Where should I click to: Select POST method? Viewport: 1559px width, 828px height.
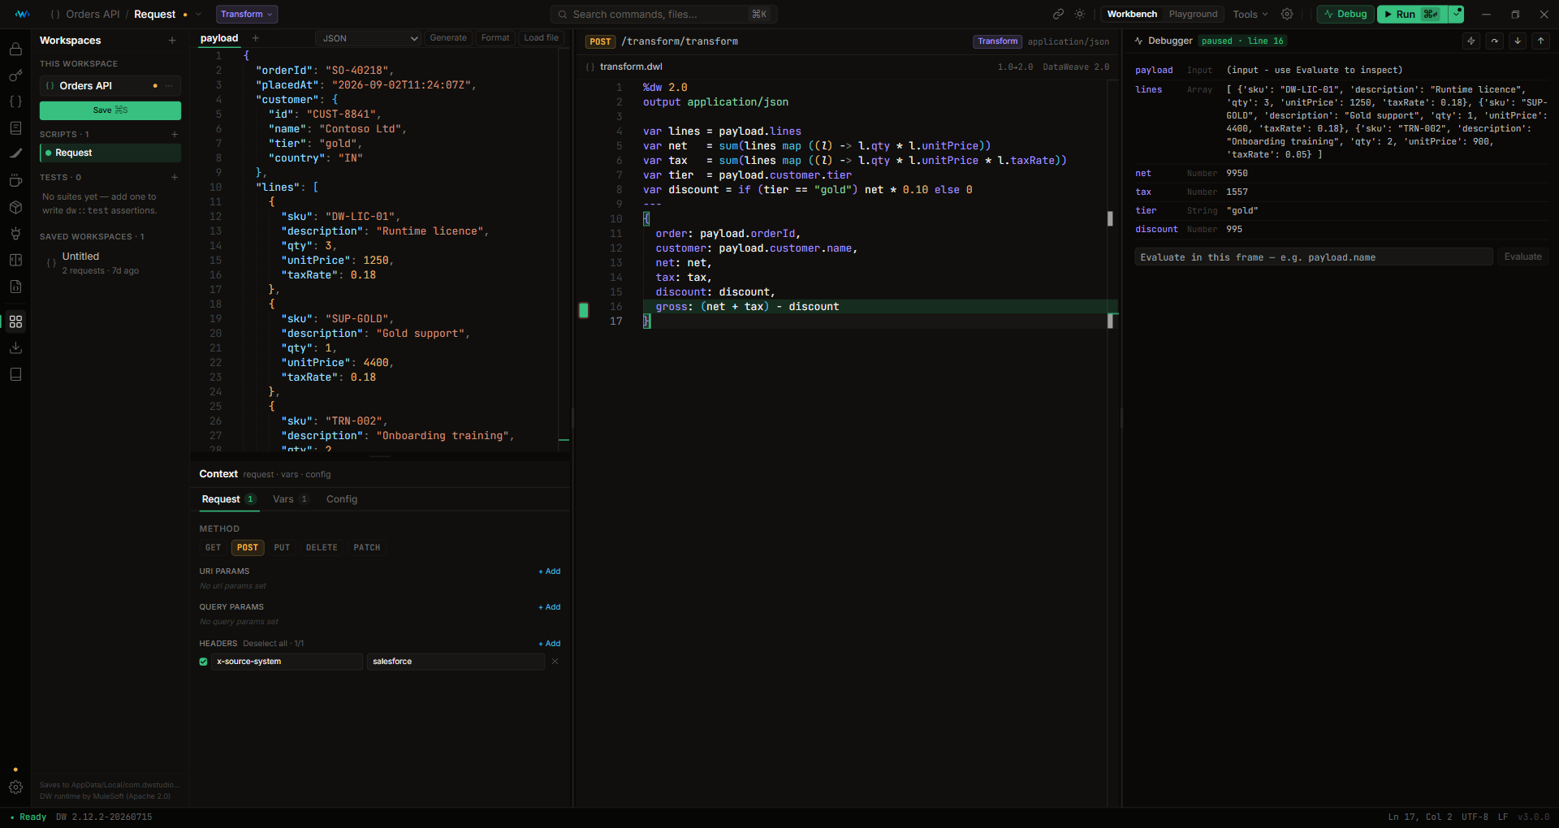pos(248,548)
